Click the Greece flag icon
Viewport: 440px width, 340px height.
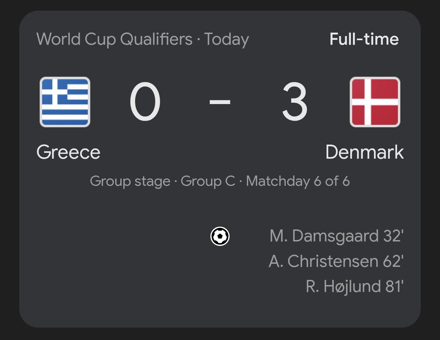point(65,102)
